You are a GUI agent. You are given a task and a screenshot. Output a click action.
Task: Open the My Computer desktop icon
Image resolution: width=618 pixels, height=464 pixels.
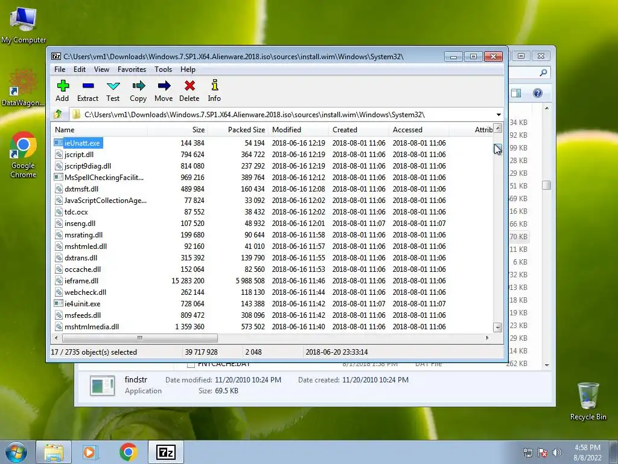pos(24,24)
